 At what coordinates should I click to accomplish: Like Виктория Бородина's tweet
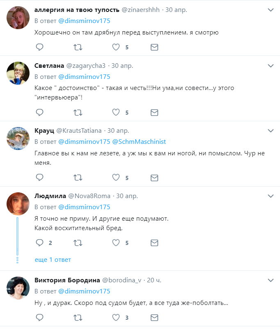[116, 318]
